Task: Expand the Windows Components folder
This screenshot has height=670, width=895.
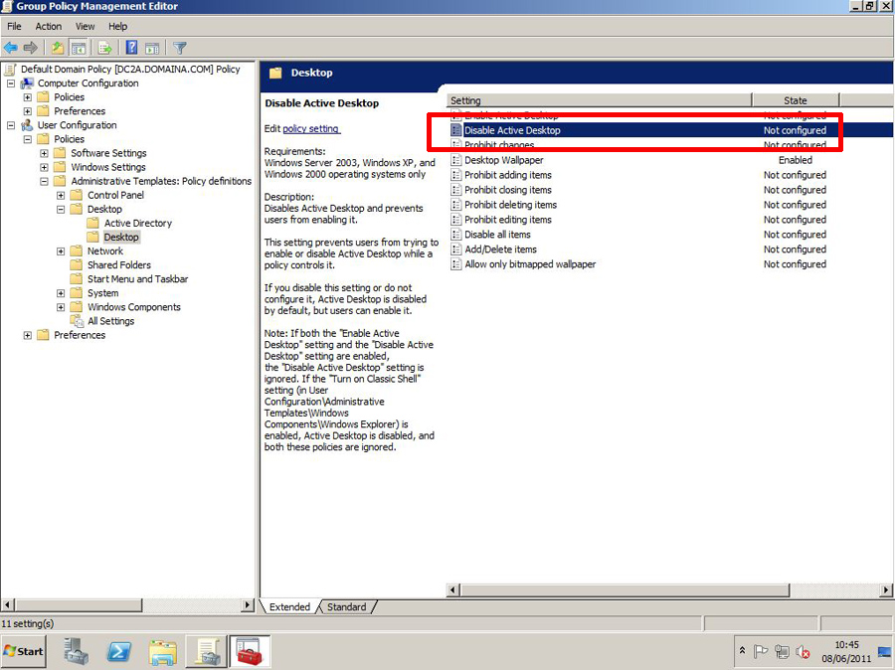Action: [61, 307]
